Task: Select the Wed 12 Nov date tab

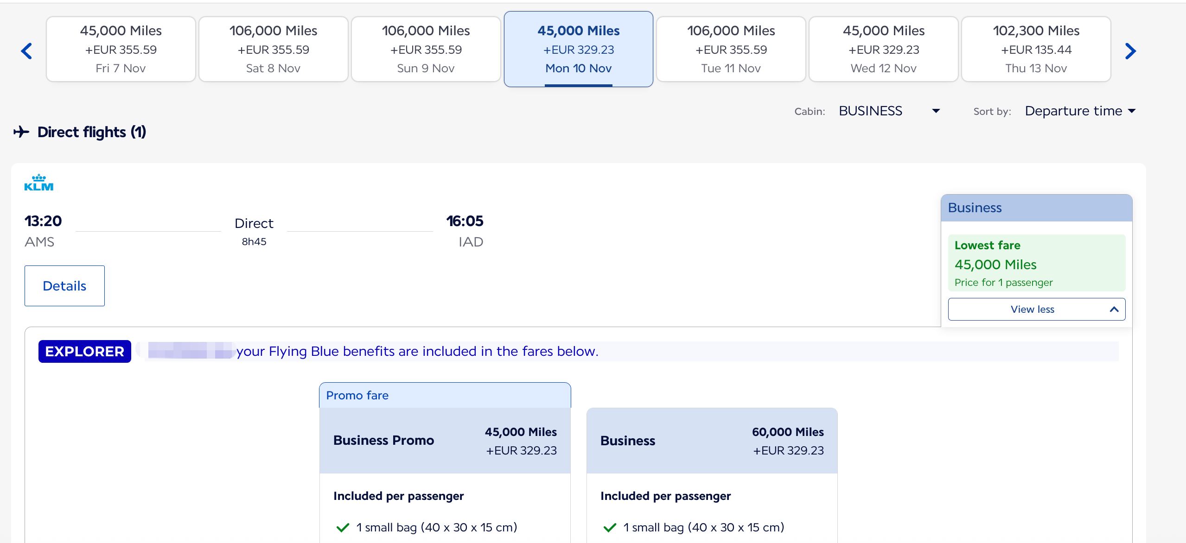Action: (x=883, y=50)
